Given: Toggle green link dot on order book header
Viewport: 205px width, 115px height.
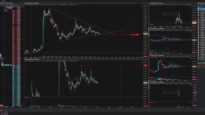Looking at the screenshot, I should pos(11,3).
